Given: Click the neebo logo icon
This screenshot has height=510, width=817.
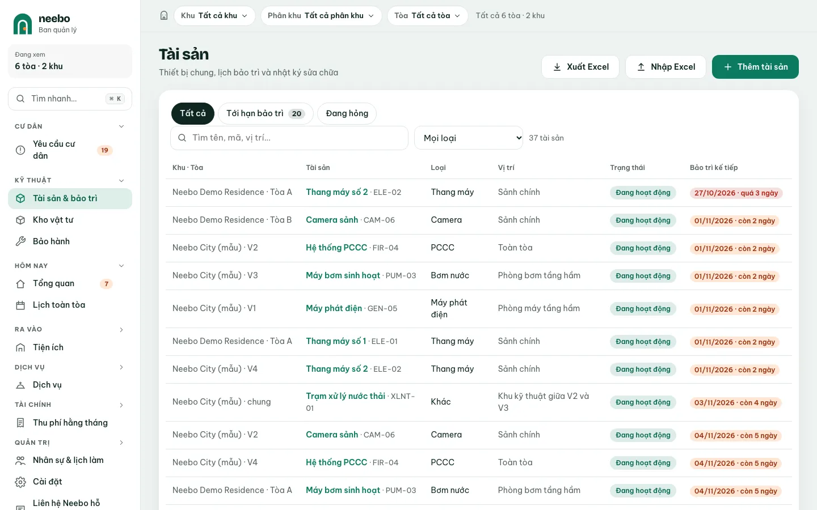Looking at the screenshot, I should [23, 24].
